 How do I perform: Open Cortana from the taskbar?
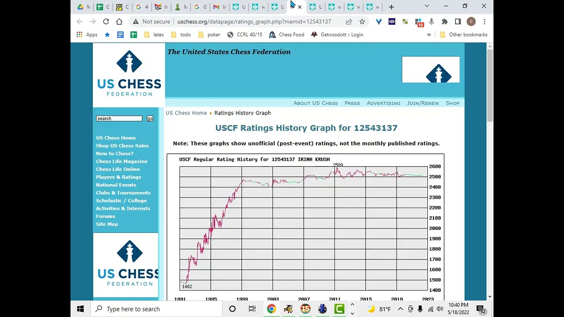[232, 309]
